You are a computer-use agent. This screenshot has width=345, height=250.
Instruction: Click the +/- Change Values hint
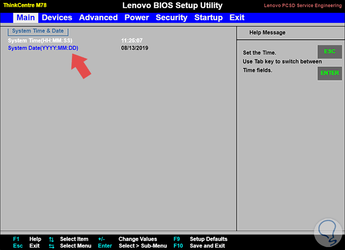(x=127, y=239)
